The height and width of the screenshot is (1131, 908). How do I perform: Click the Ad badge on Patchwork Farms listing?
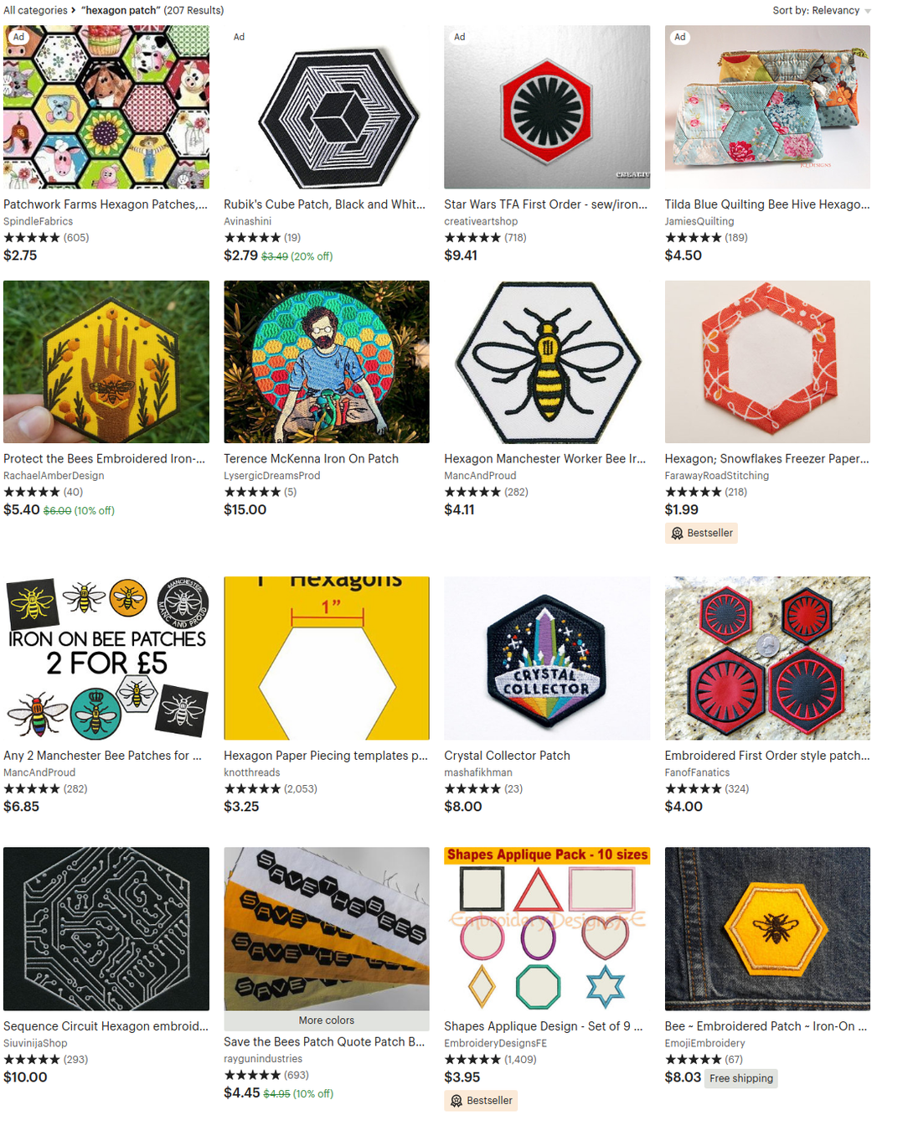pos(18,37)
